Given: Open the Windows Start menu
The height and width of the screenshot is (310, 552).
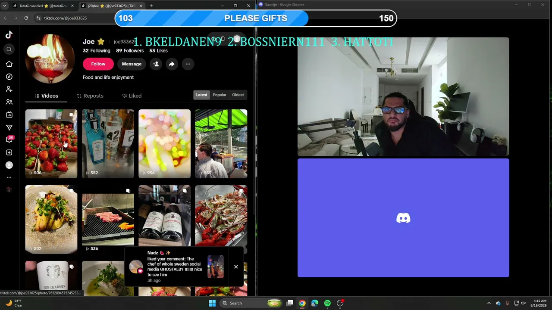Looking at the screenshot, I should pyautogui.click(x=212, y=303).
